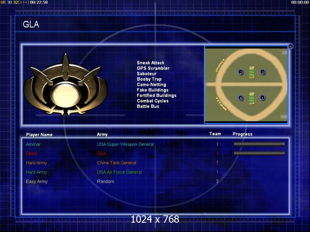
Task: Click the Team column header
Action: point(215,134)
